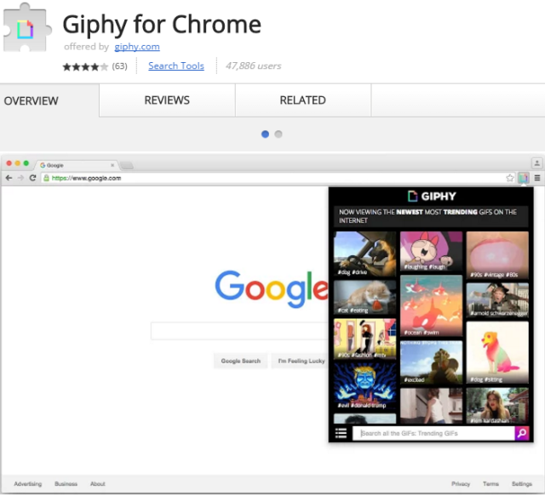
Task: Click the green padlock in the address bar
Action: (46, 178)
